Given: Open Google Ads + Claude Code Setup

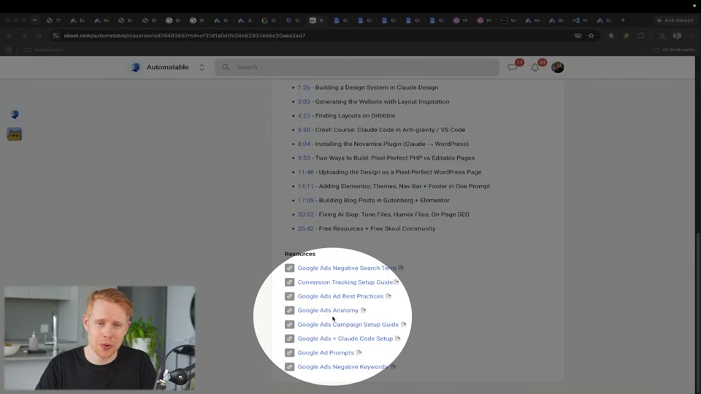Looking at the screenshot, I should pos(345,339).
